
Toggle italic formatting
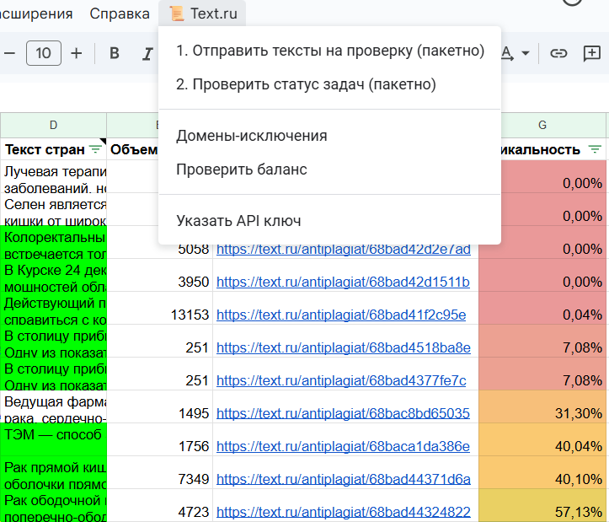click(147, 53)
